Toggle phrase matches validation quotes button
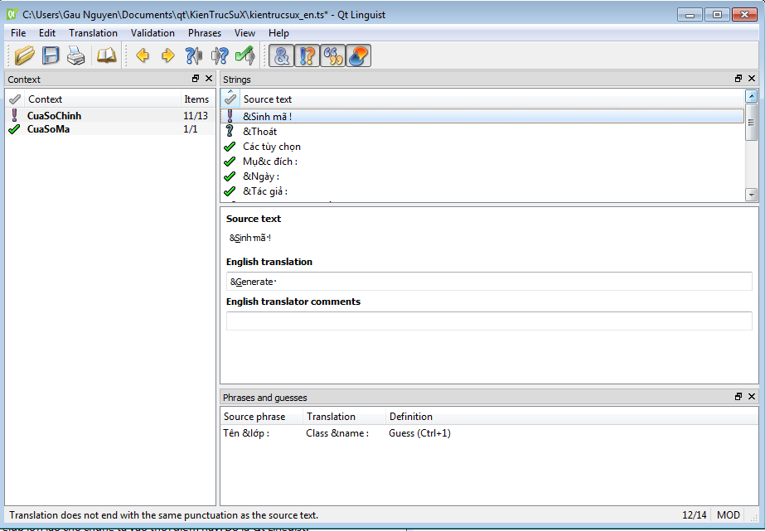 click(333, 56)
